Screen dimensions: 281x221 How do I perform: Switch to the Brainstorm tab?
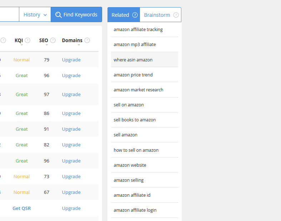coord(161,15)
